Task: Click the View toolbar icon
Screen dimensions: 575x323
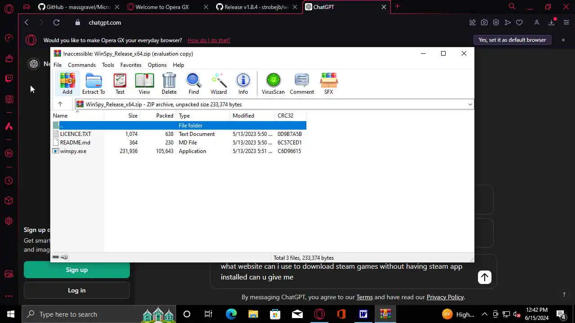Action: 144,83
